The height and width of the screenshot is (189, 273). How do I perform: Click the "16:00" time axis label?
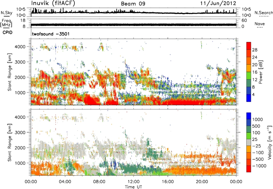(168, 182)
